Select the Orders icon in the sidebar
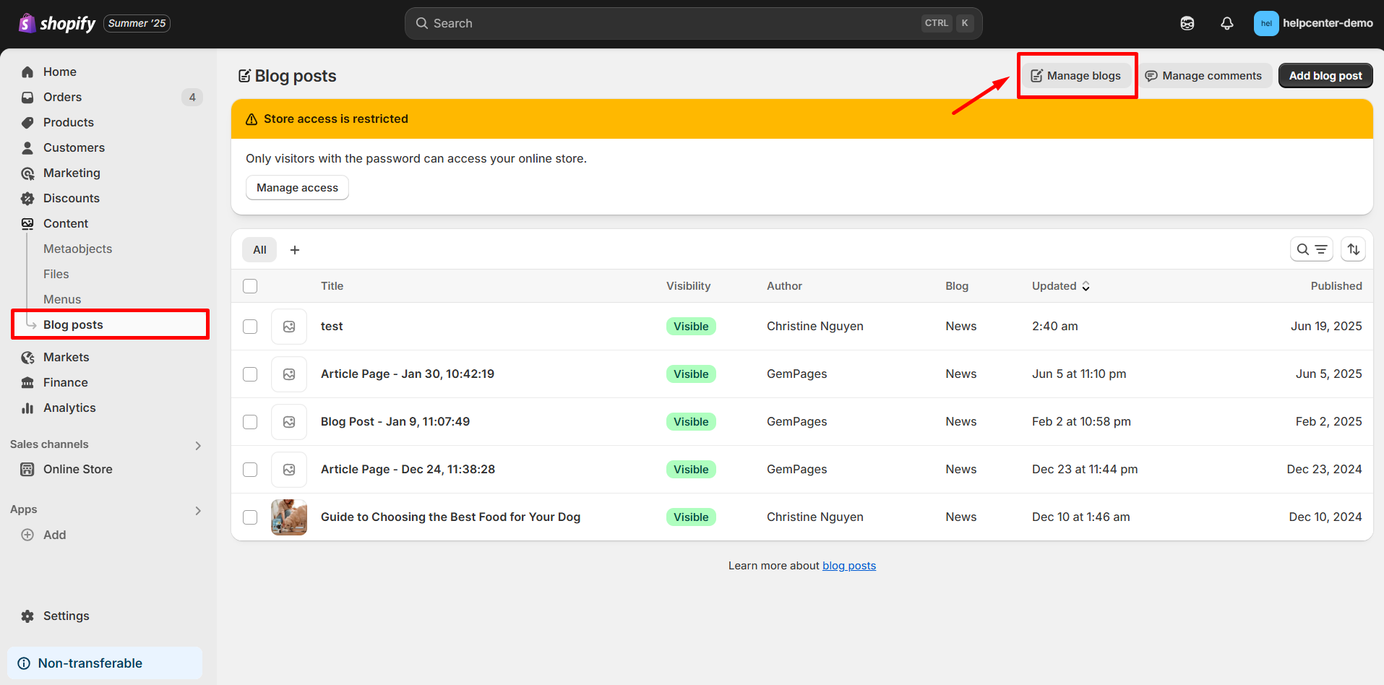Viewport: 1384px width, 685px height. (x=27, y=97)
